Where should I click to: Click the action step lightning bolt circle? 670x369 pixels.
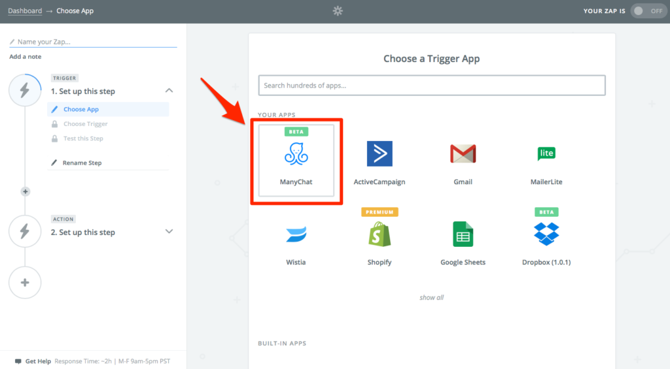coord(25,231)
